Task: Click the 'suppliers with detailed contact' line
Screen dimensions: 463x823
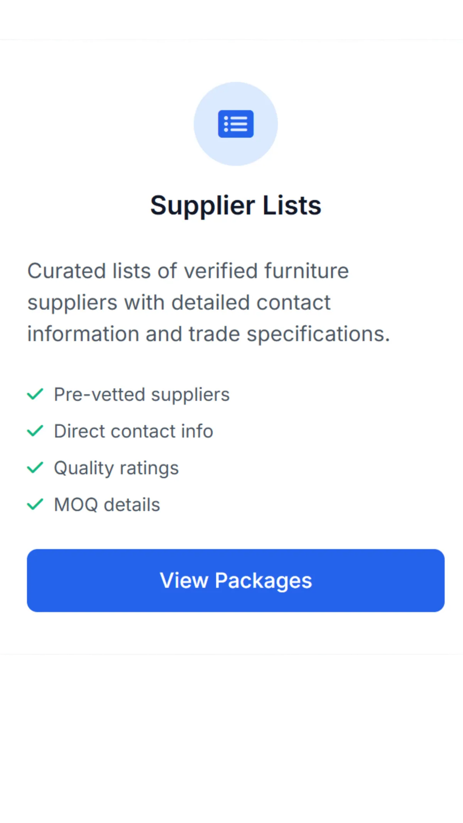Action: coord(179,302)
